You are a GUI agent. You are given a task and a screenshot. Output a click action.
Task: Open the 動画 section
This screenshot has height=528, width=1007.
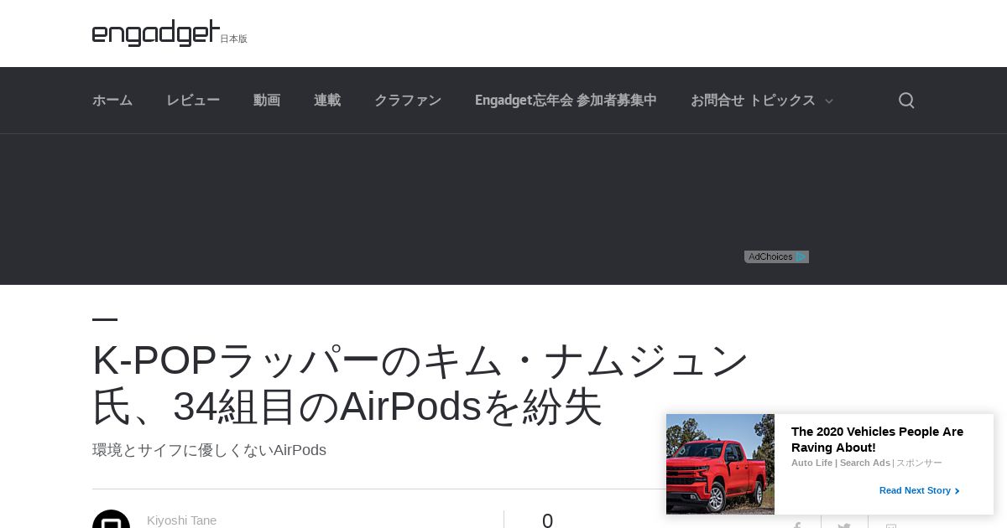[x=267, y=101]
